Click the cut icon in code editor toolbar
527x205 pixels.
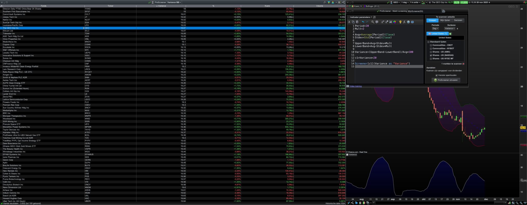click(349, 22)
